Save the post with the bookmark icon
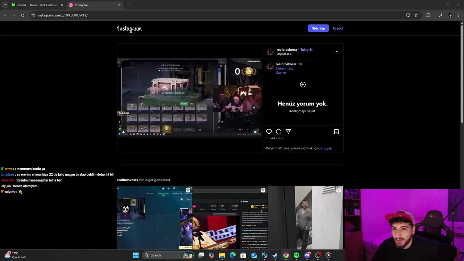The height and width of the screenshot is (261, 464). pos(336,132)
